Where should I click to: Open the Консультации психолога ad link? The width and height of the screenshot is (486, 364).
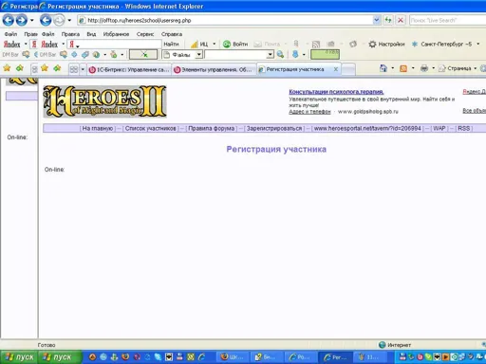pyautogui.click(x=336, y=92)
